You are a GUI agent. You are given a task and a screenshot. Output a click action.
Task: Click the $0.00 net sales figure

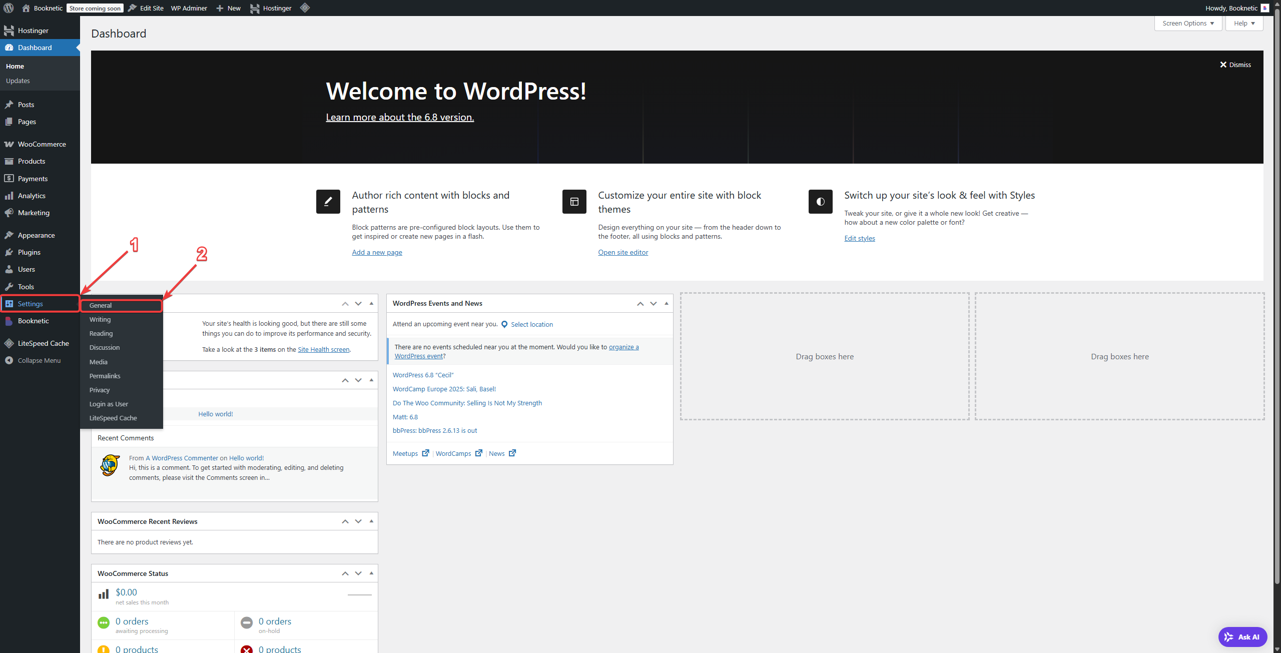(126, 592)
